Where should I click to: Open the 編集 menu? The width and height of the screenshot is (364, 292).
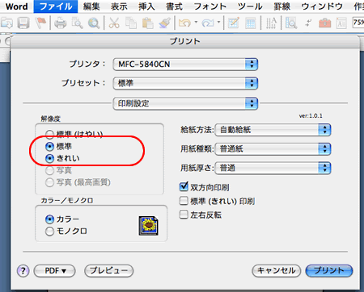[91, 6]
